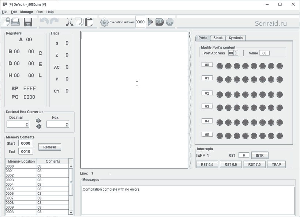Trigger the RST 6.5 interrupt
This screenshot has height=217, width=300.
[x=231, y=164]
